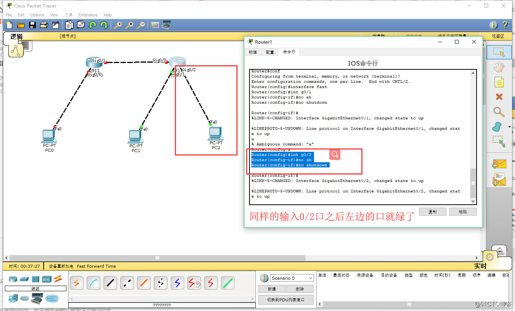This screenshot has height=311, width=515.
Task: Click the 复制 button in Router1
Action: (433, 211)
